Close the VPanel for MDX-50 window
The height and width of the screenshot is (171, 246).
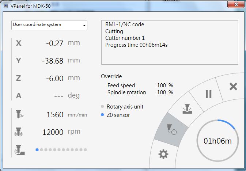(x=236, y=4)
